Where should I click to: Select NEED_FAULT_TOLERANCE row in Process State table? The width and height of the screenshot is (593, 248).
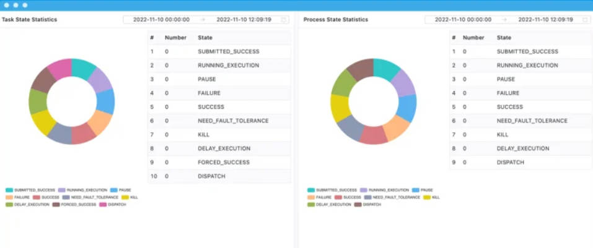(521, 121)
